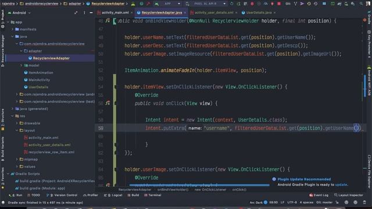Image resolution: width=372 pixels, height=209 pixels.
Task: Open the Terminal tool window
Action: click(x=153, y=195)
